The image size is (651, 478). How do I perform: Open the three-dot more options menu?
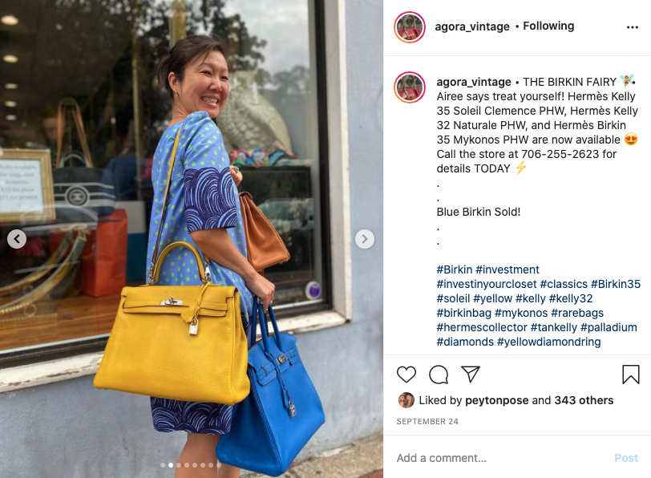tap(633, 27)
